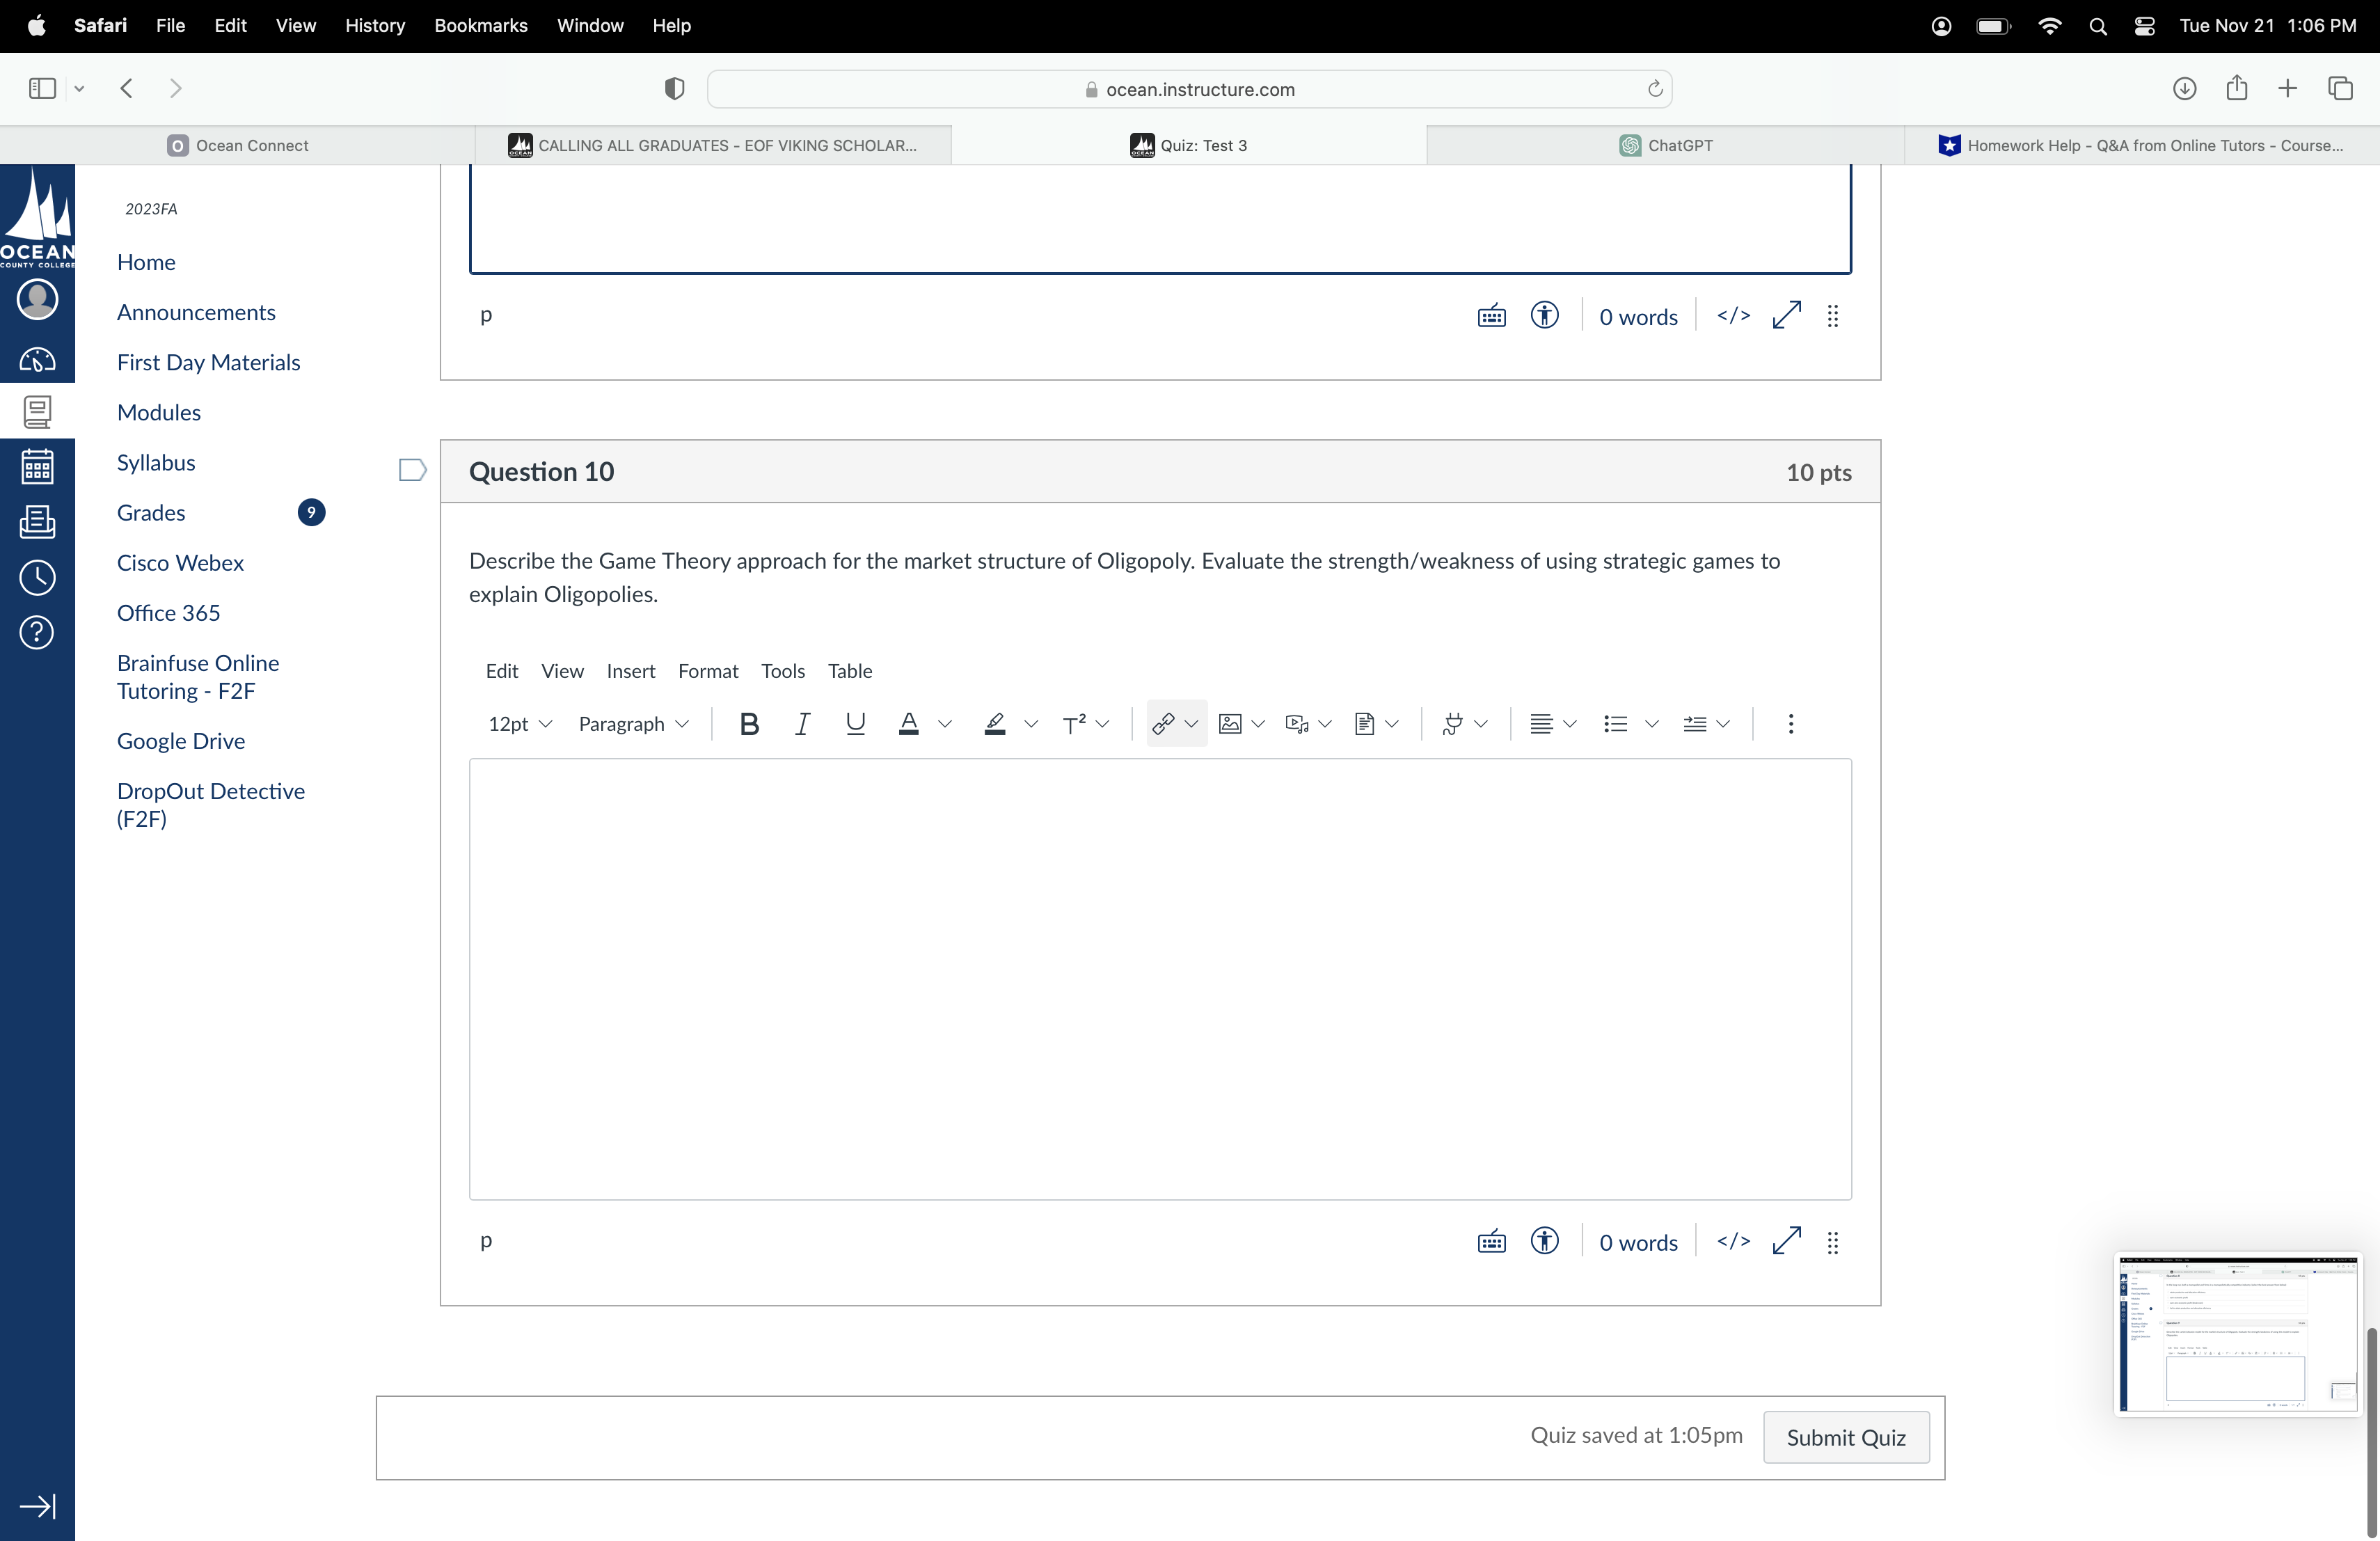Open the Calendar icon in global sidebar
The width and height of the screenshot is (2380, 1541).
37,466
